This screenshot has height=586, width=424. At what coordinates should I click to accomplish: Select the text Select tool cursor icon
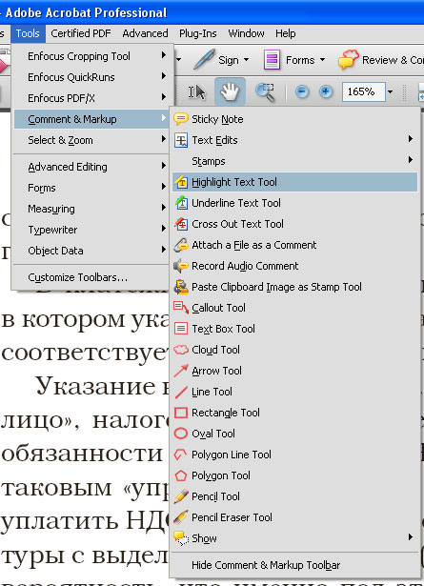click(196, 91)
